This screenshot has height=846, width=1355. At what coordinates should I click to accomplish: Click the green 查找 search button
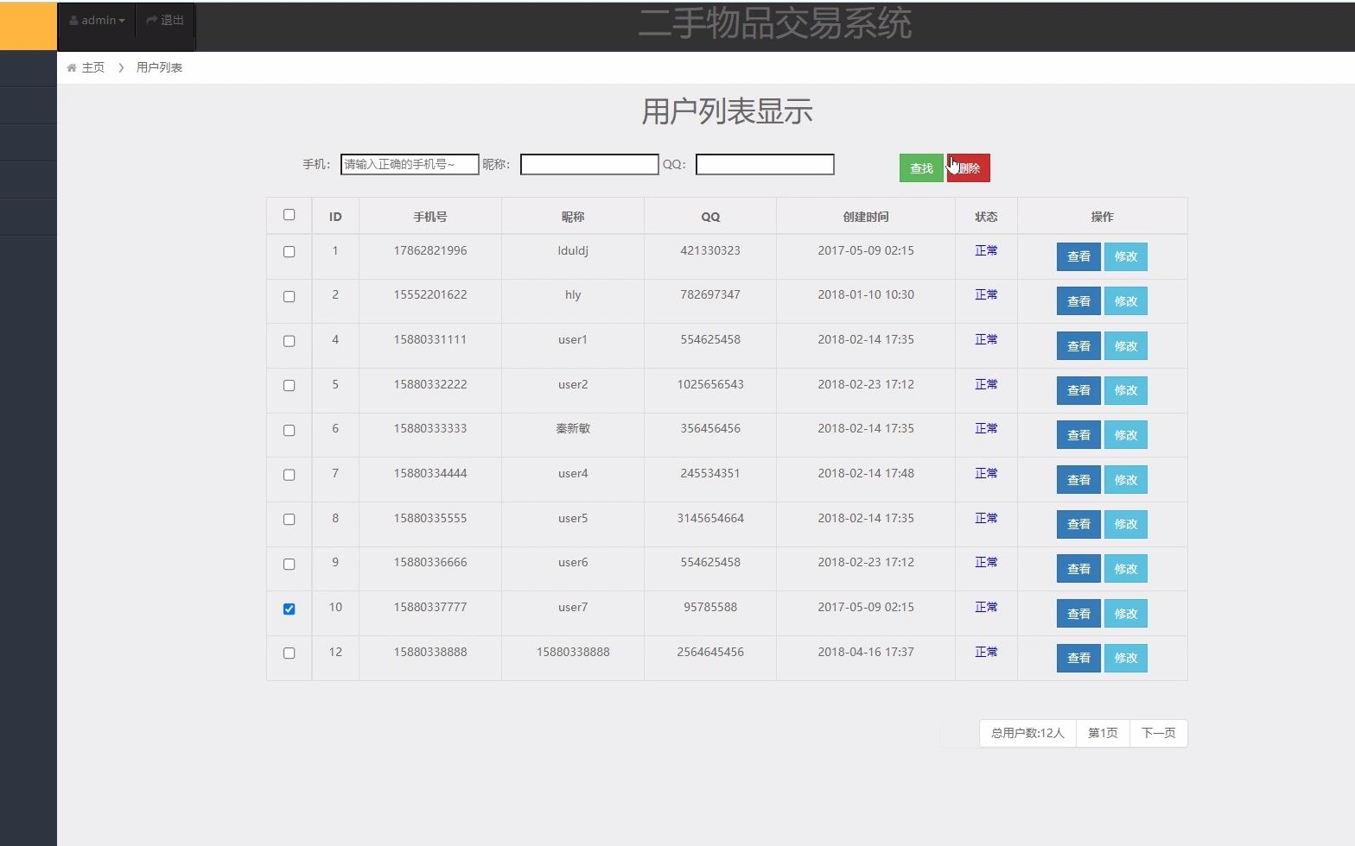pos(921,168)
